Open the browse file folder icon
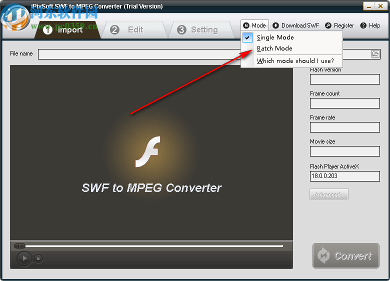This screenshot has width=390, height=281. 375,53
